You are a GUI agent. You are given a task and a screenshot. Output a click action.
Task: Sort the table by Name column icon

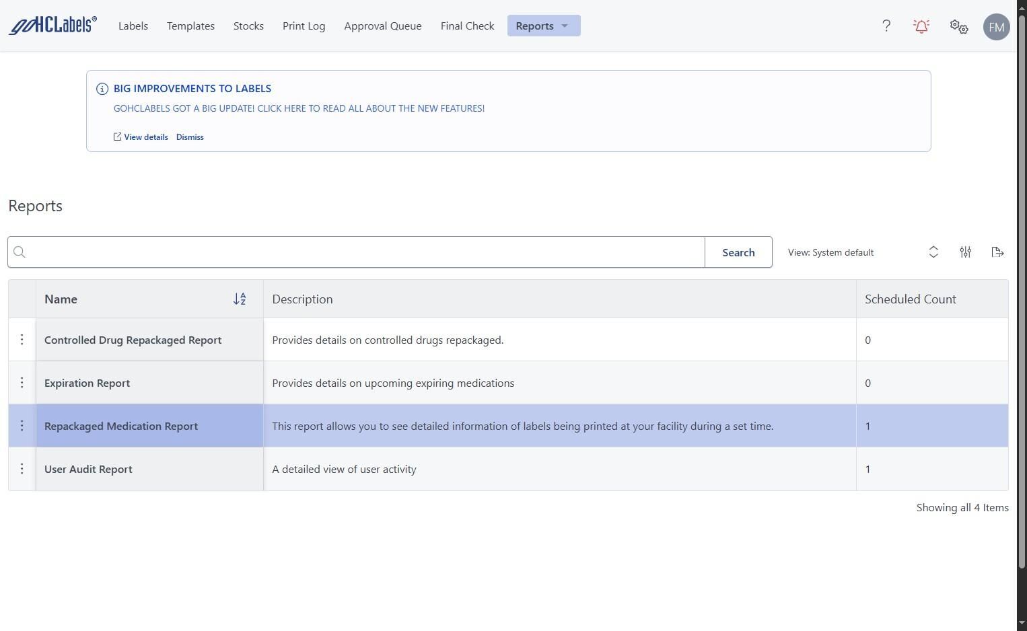point(240,299)
